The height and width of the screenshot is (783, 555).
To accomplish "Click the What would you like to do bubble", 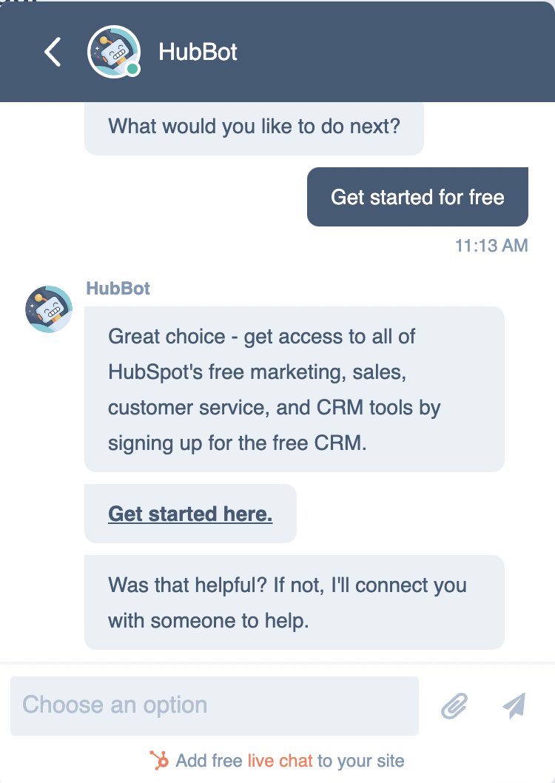I will (254, 127).
